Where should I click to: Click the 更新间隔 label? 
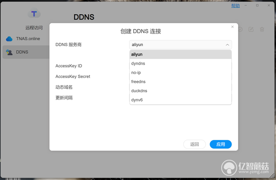click(x=64, y=98)
